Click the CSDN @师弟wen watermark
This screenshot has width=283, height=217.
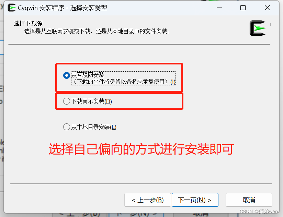point(259,212)
